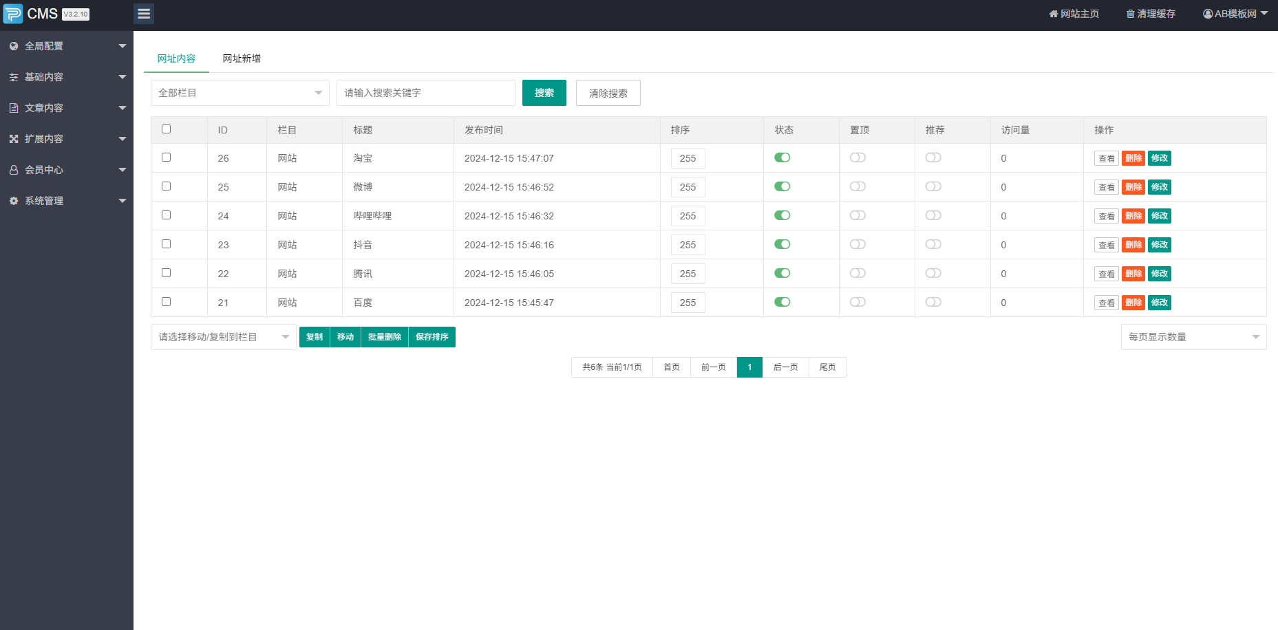Go to 后一页 in pagination
Image resolution: width=1278 pixels, height=630 pixels.
tap(786, 367)
